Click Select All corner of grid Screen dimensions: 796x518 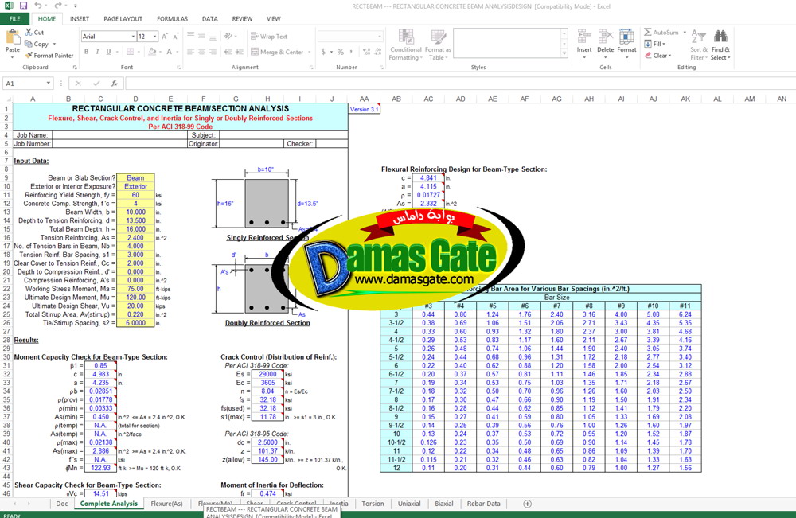click(x=6, y=99)
